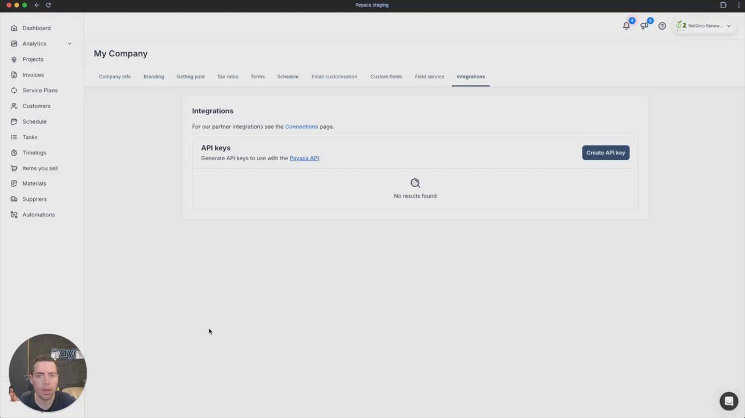Open the announcements megaphone icon

click(x=644, y=26)
